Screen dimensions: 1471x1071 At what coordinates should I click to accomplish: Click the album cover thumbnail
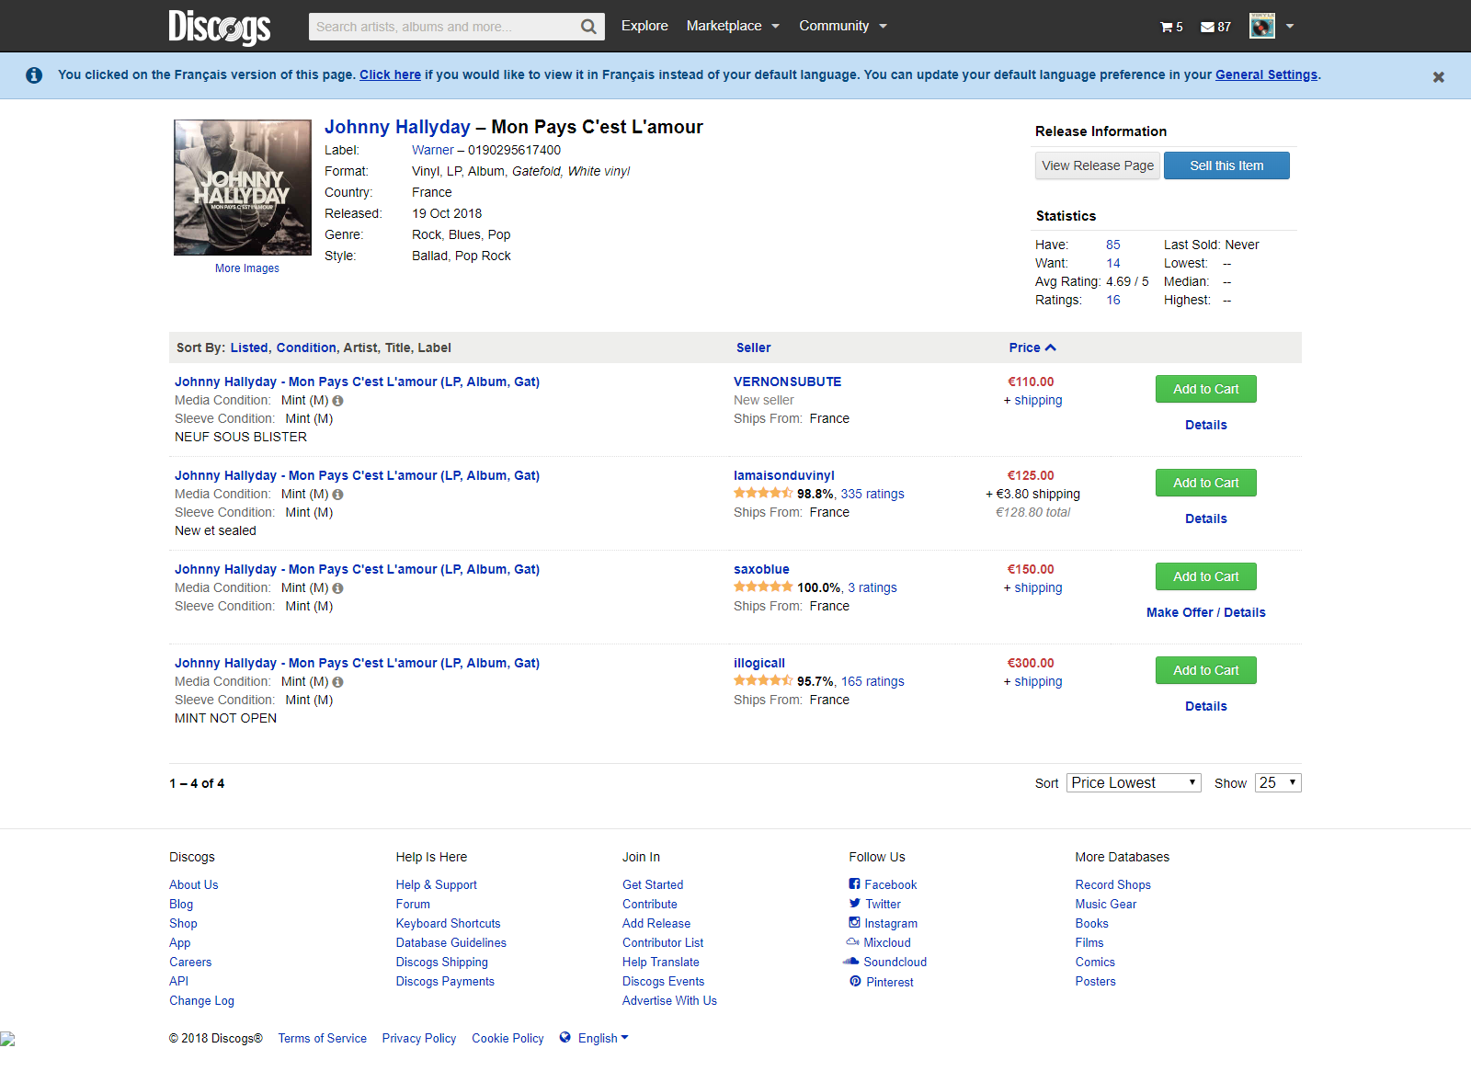243,188
